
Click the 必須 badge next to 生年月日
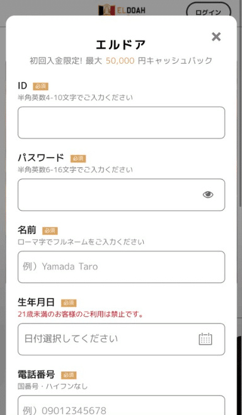pyautogui.click(x=69, y=303)
